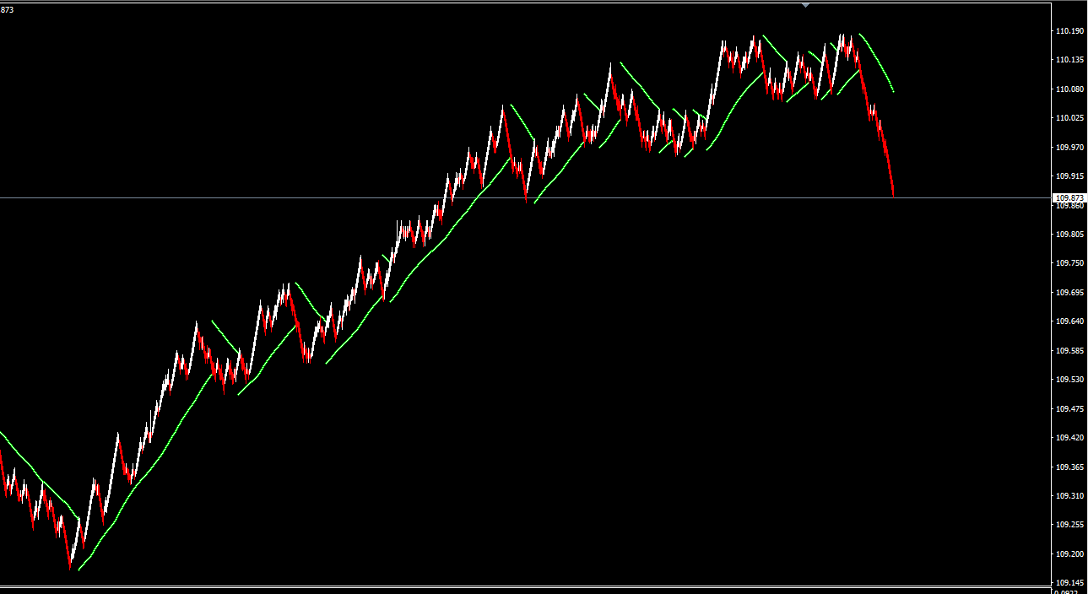This screenshot has height=594, width=1088.
Task: Click the 109.750 price scale label
Action: point(1069,263)
